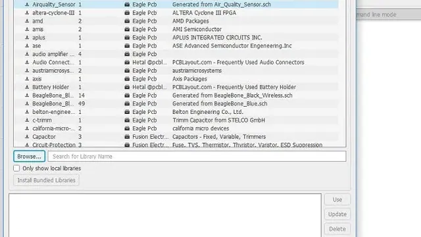Select the Circuit-Protection library name
Viewport: 421px width, 237px height.
coord(54,145)
